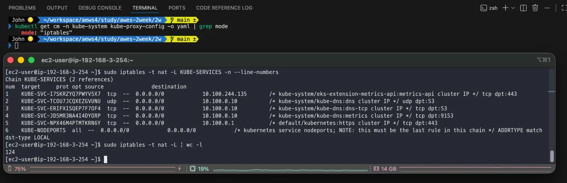Click the 'udp dpt:53' text
This screenshot has height=183, width=567.
coord(418,101)
